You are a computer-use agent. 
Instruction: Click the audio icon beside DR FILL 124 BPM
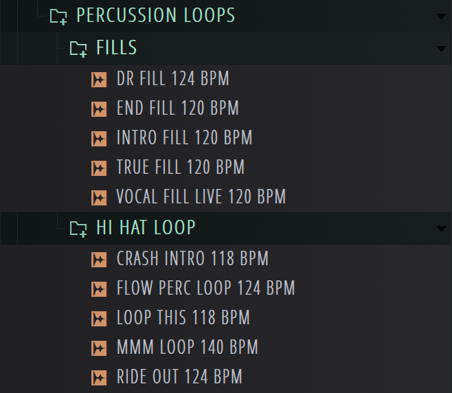coord(99,80)
